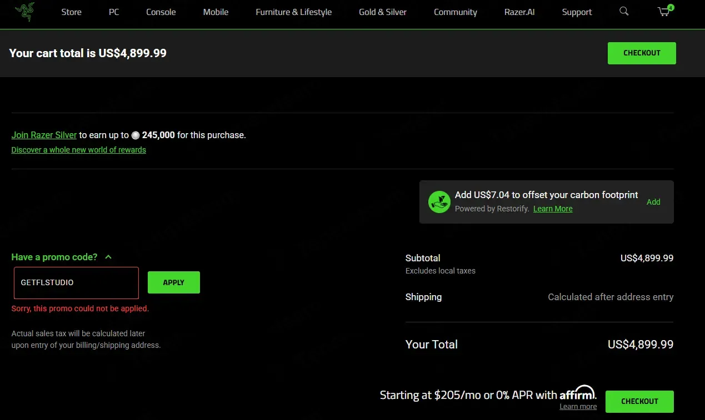This screenshot has height=420, width=705.
Task: Open the Support menu
Action: [x=577, y=12]
